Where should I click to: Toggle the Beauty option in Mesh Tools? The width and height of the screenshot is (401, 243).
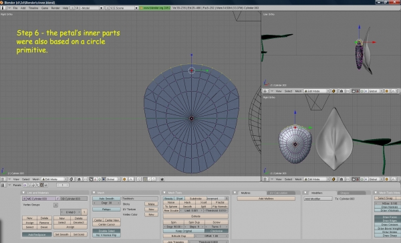click(x=169, y=198)
